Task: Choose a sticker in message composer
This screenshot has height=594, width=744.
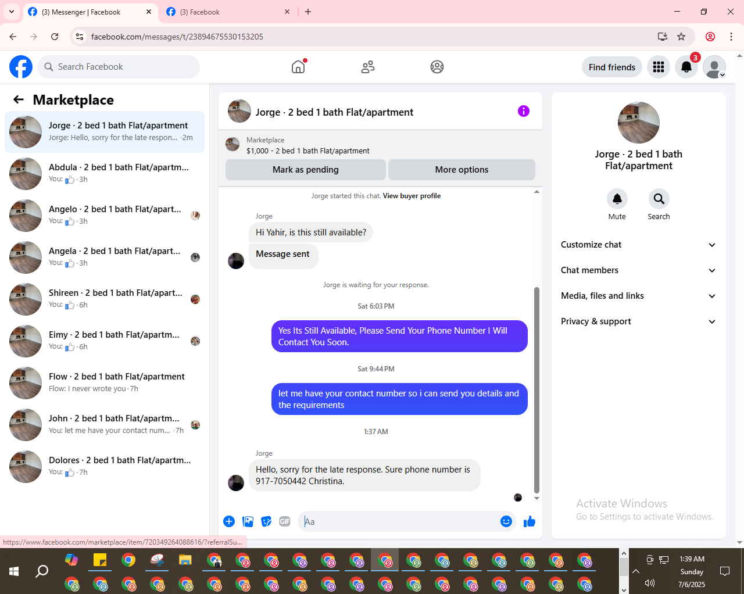Action: [x=266, y=521]
